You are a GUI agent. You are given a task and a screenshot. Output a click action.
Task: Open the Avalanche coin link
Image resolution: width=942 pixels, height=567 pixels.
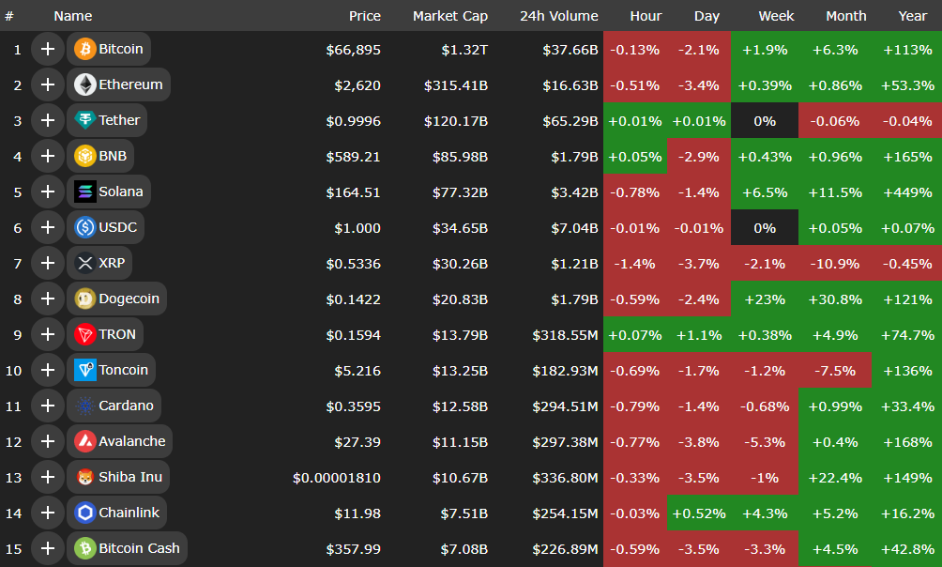coord(131,441)
